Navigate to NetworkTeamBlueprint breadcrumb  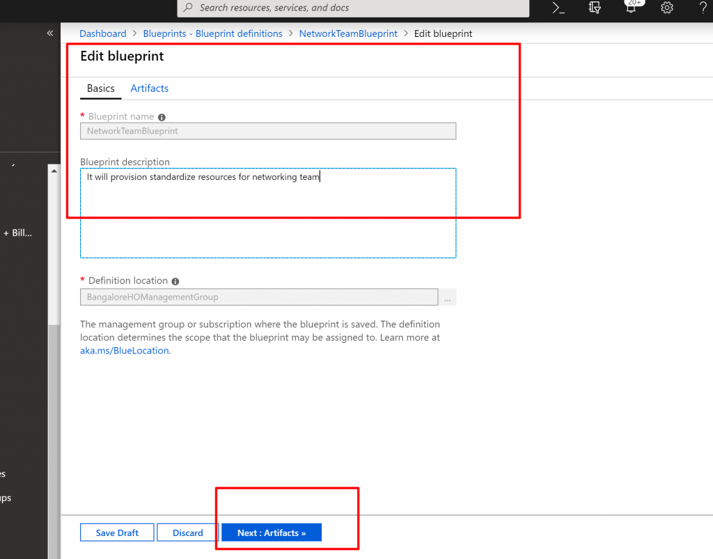348,33
